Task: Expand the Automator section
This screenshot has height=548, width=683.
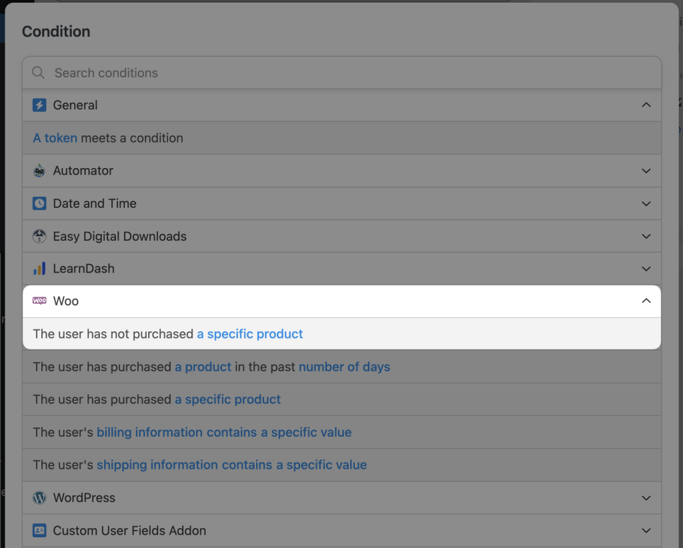Action: click(x=646, y=171)
